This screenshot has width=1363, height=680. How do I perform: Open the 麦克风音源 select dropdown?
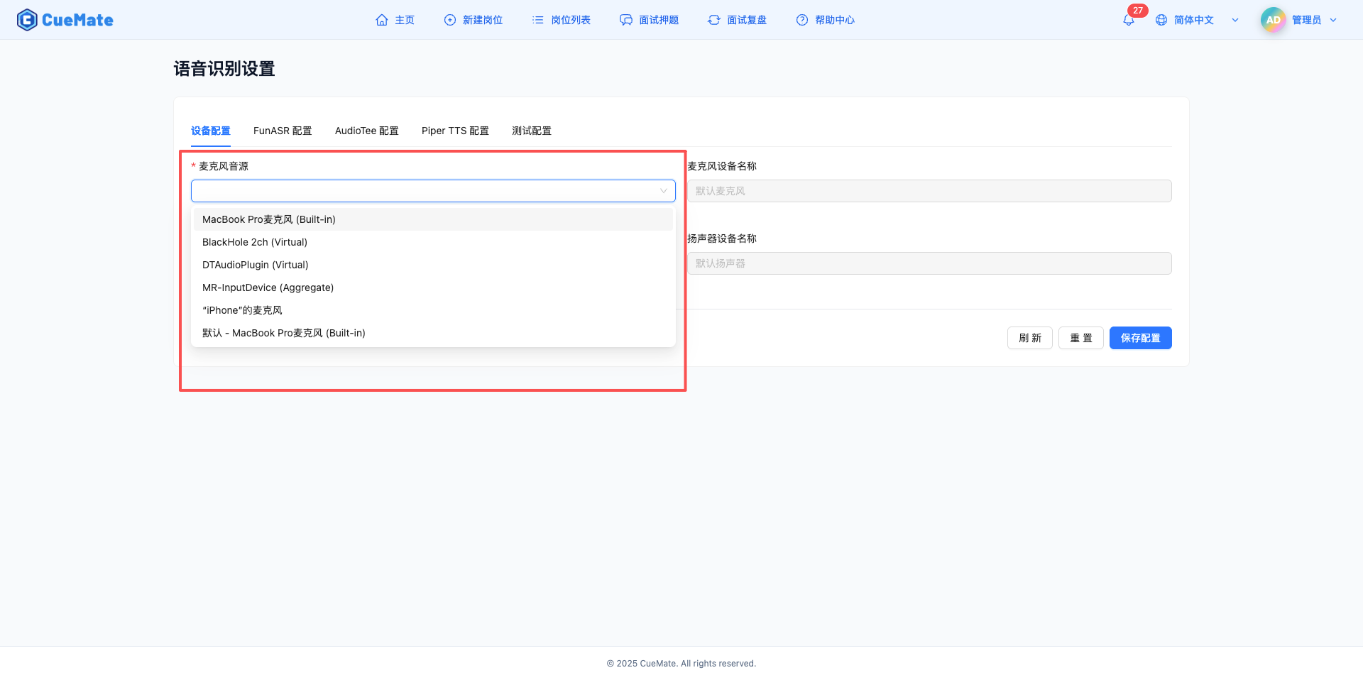pos(432,190)
